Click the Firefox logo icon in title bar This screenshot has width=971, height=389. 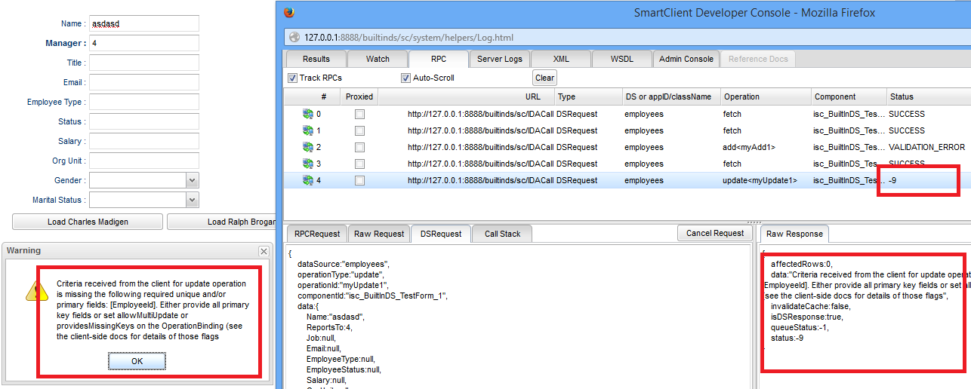pyautogui.click(x=289, y=12)
